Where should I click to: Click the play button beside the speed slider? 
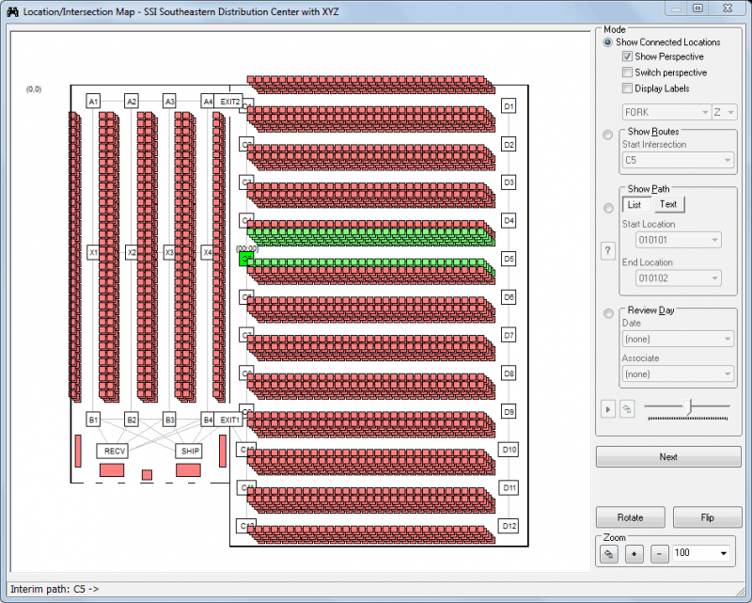click(608, 409)
